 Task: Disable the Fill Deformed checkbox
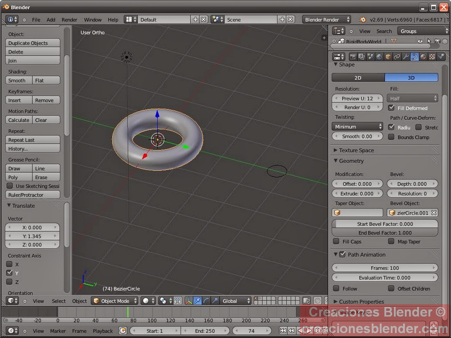click(391, 108)
